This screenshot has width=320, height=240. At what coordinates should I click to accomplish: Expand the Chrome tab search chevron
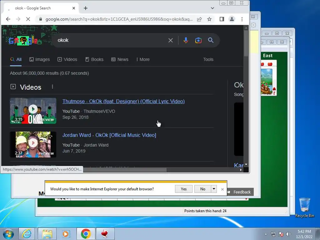click(212, 8)
